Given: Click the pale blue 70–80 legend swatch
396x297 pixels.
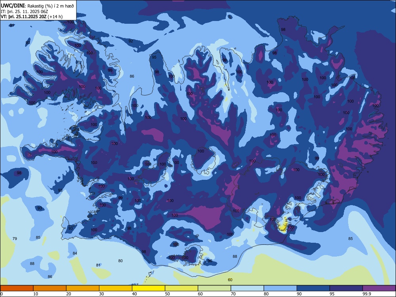Looking at the screenshot, I should [x=247, y=288].
